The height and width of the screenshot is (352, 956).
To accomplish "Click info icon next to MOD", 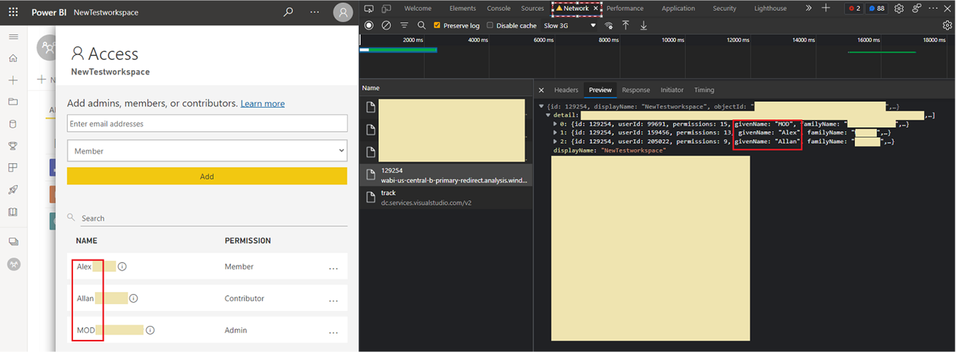I will pos(150,330).
